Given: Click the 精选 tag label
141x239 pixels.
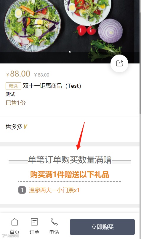Looking at the screenshot, I should tap(13, 86).
